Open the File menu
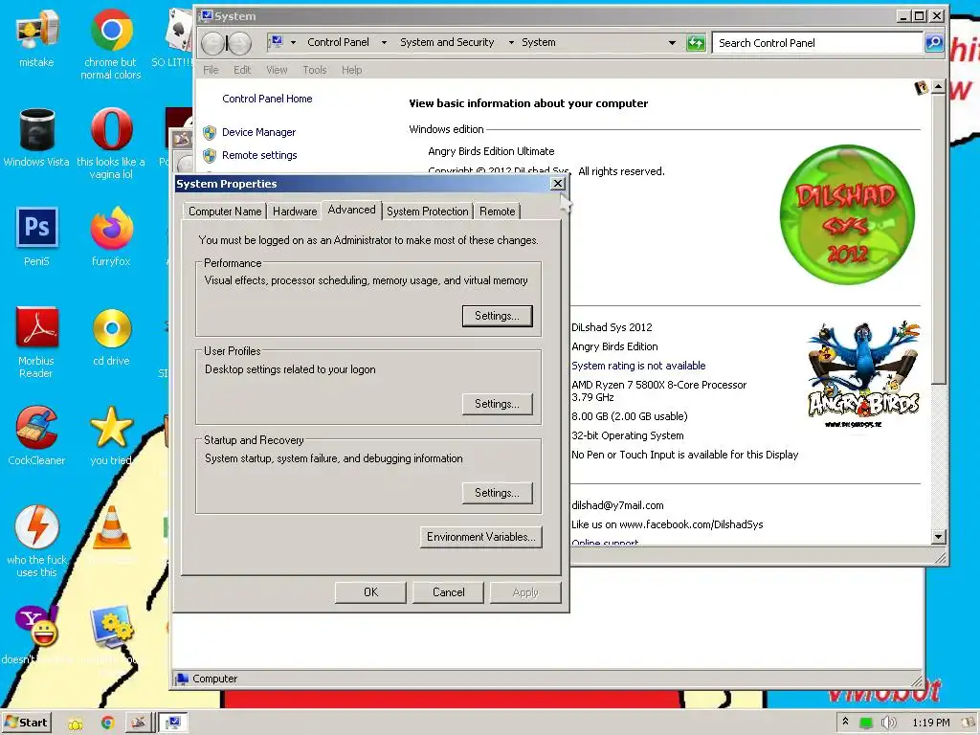Screen dimensions: 980x735 [211, 70]
